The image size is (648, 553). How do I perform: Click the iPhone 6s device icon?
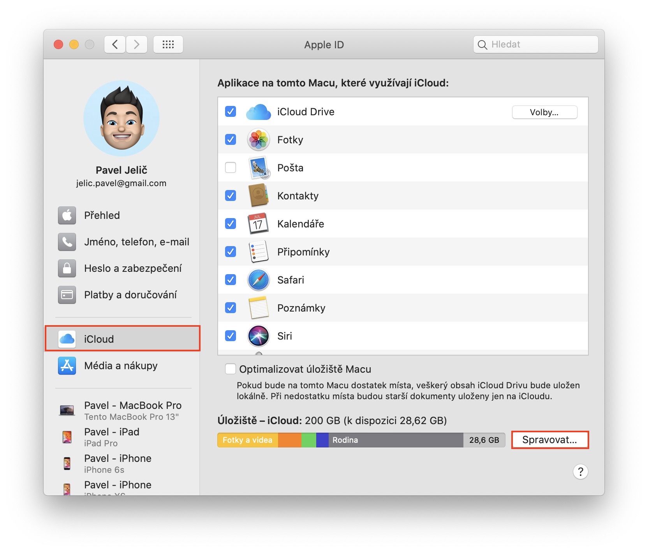67,463
